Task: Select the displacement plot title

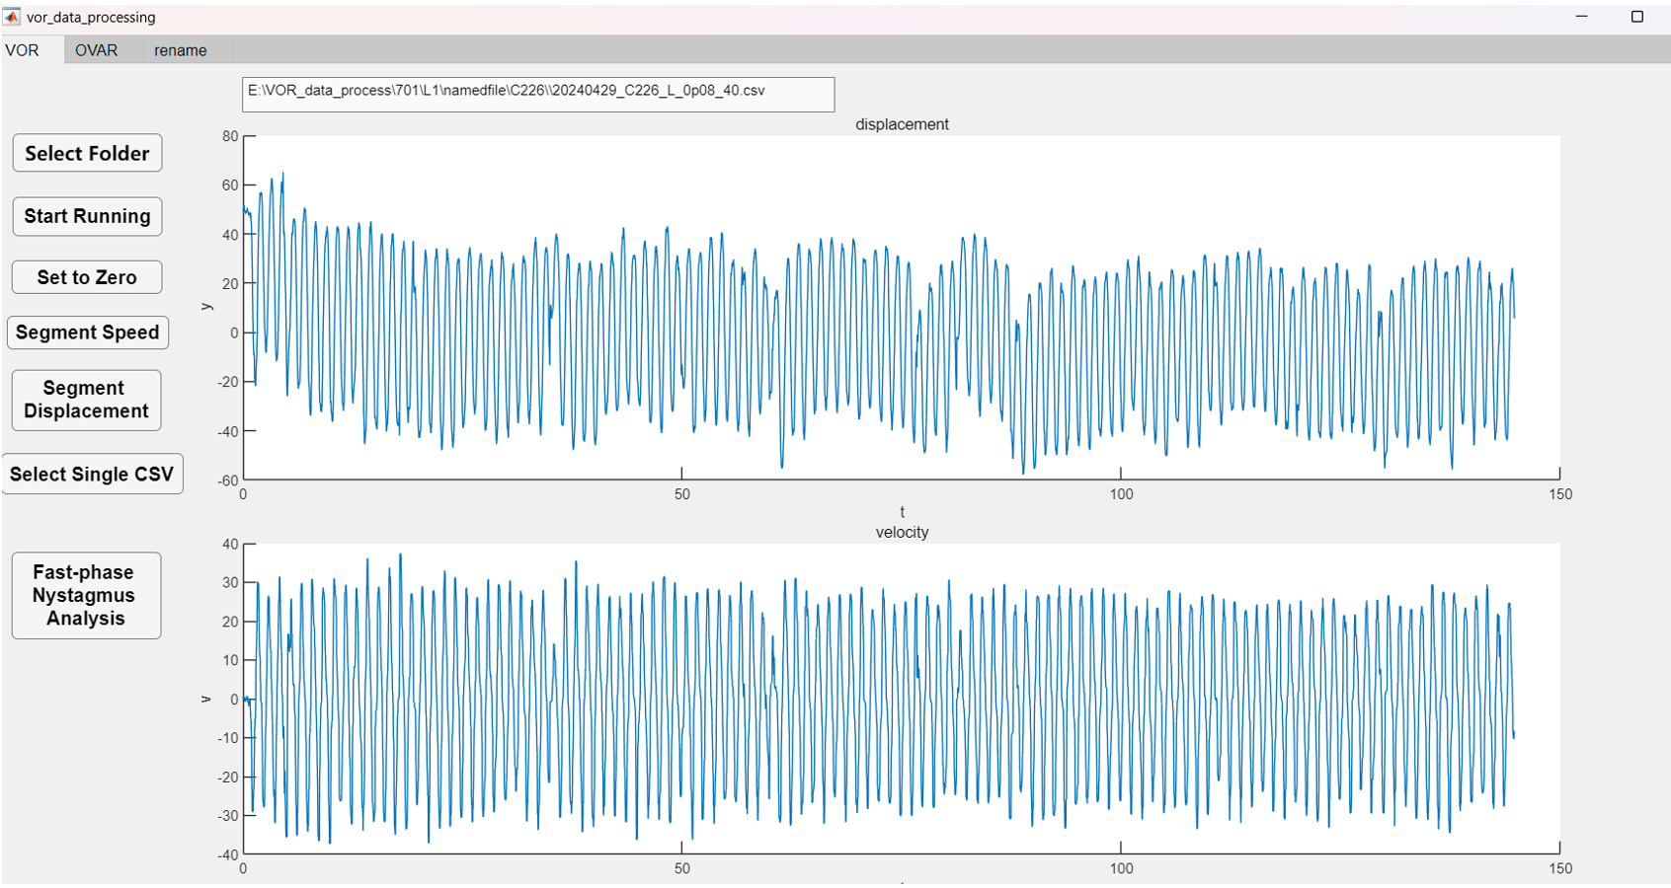Action: tap(902, 124)
